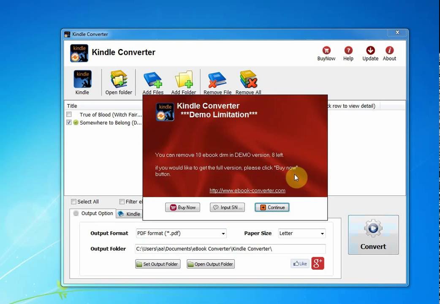
Task: Click Buy Now in demo dialog
Action: 182,207
